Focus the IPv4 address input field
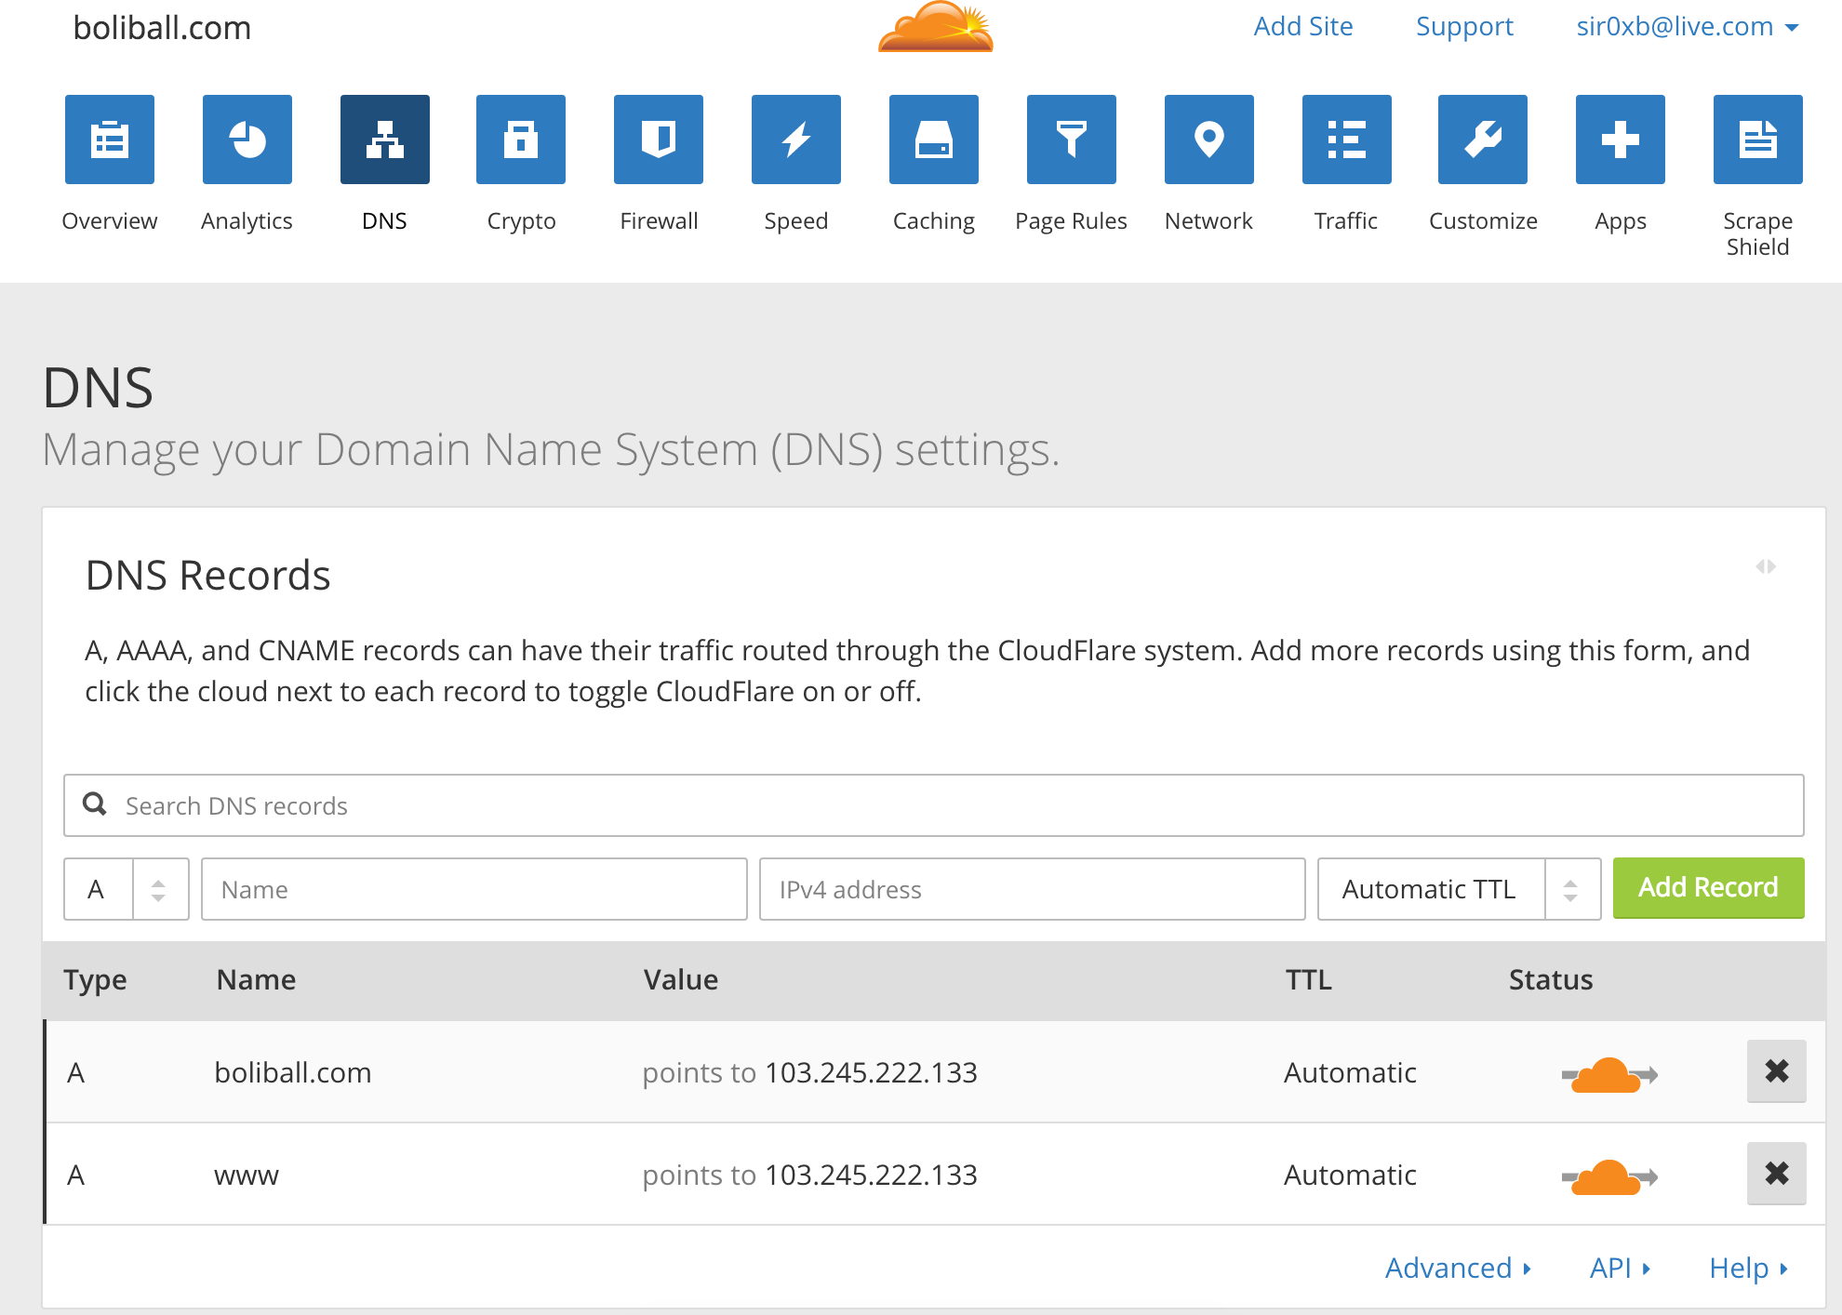The image size is (1842, 1315). [1033, 889]
